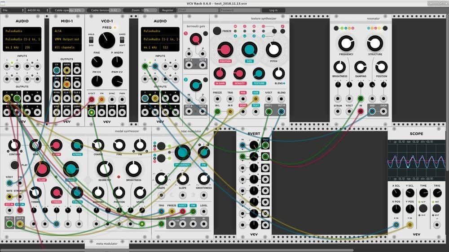449x252 pixels.
Task: Click the BI output jack on tidal modulator
Action: [x=203, y=224]
